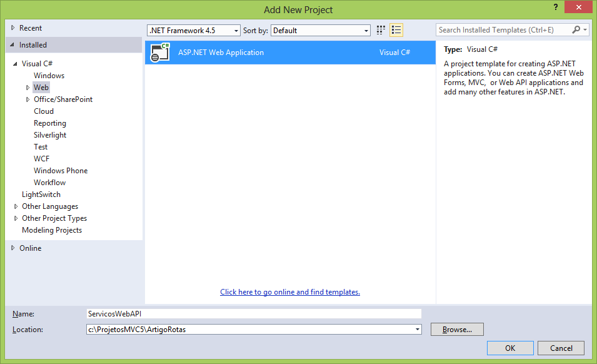Open the go online and find templates link
Screen dimensions: 597x364
coord(289,292)
